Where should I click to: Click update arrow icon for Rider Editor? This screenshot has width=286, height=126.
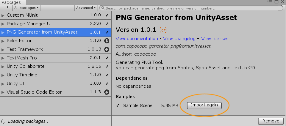coord(107,41)
